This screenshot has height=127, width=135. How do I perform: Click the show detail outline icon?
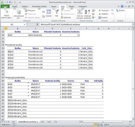(113, 11)
